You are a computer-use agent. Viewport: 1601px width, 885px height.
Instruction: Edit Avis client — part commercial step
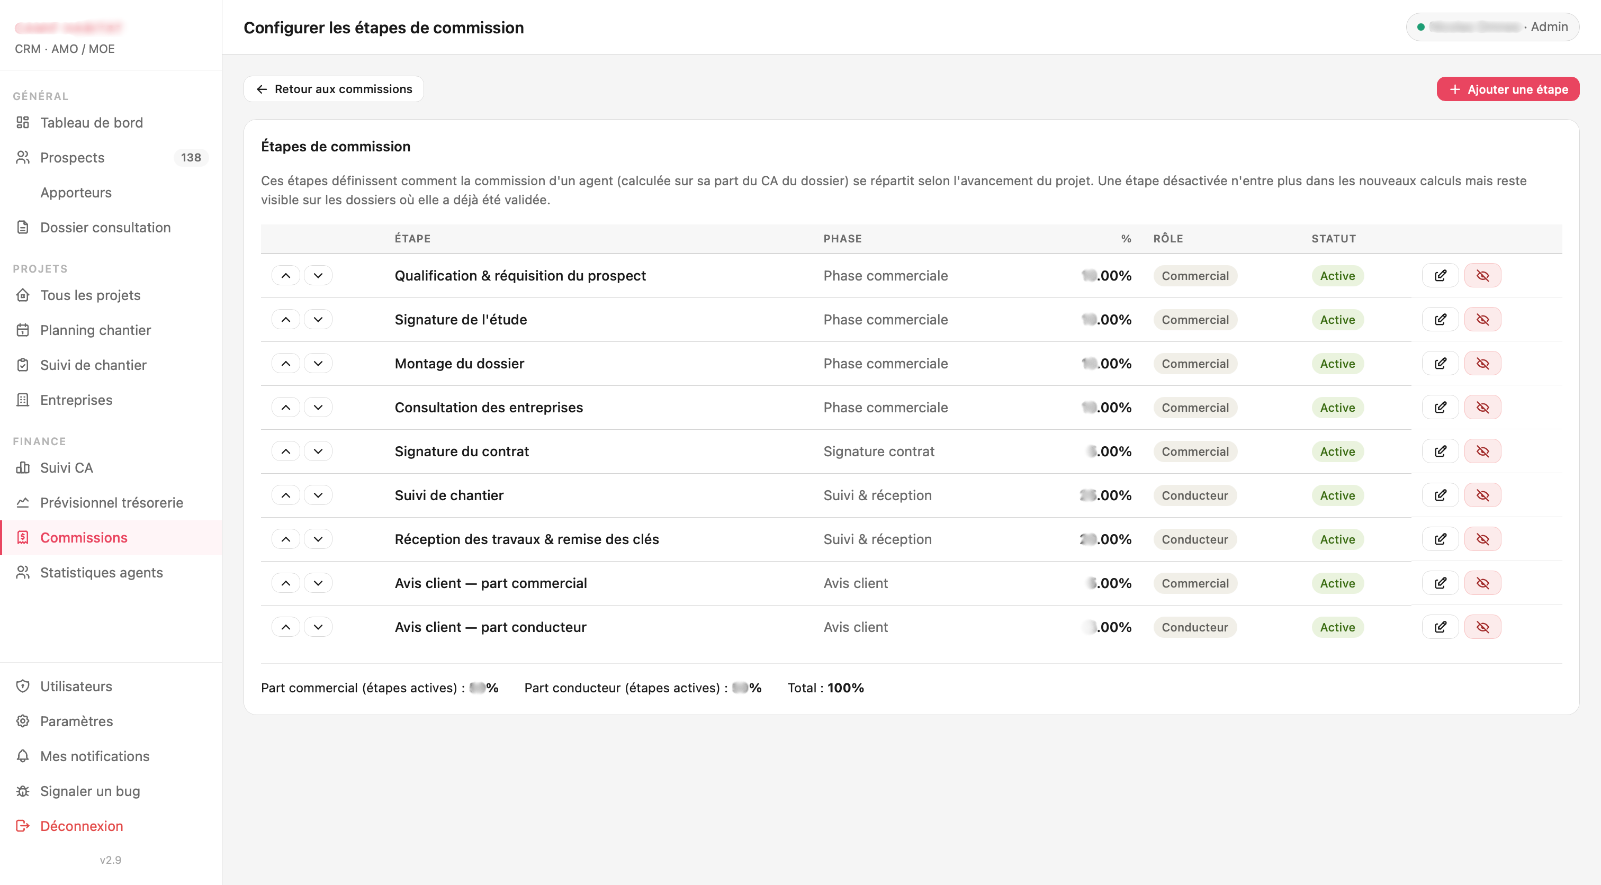(1440, 583)
